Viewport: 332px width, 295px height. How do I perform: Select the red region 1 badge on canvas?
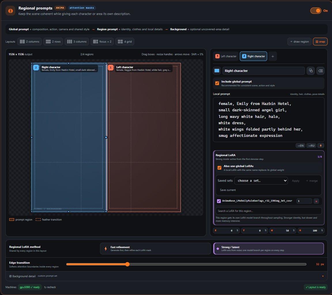coord(111,68)
